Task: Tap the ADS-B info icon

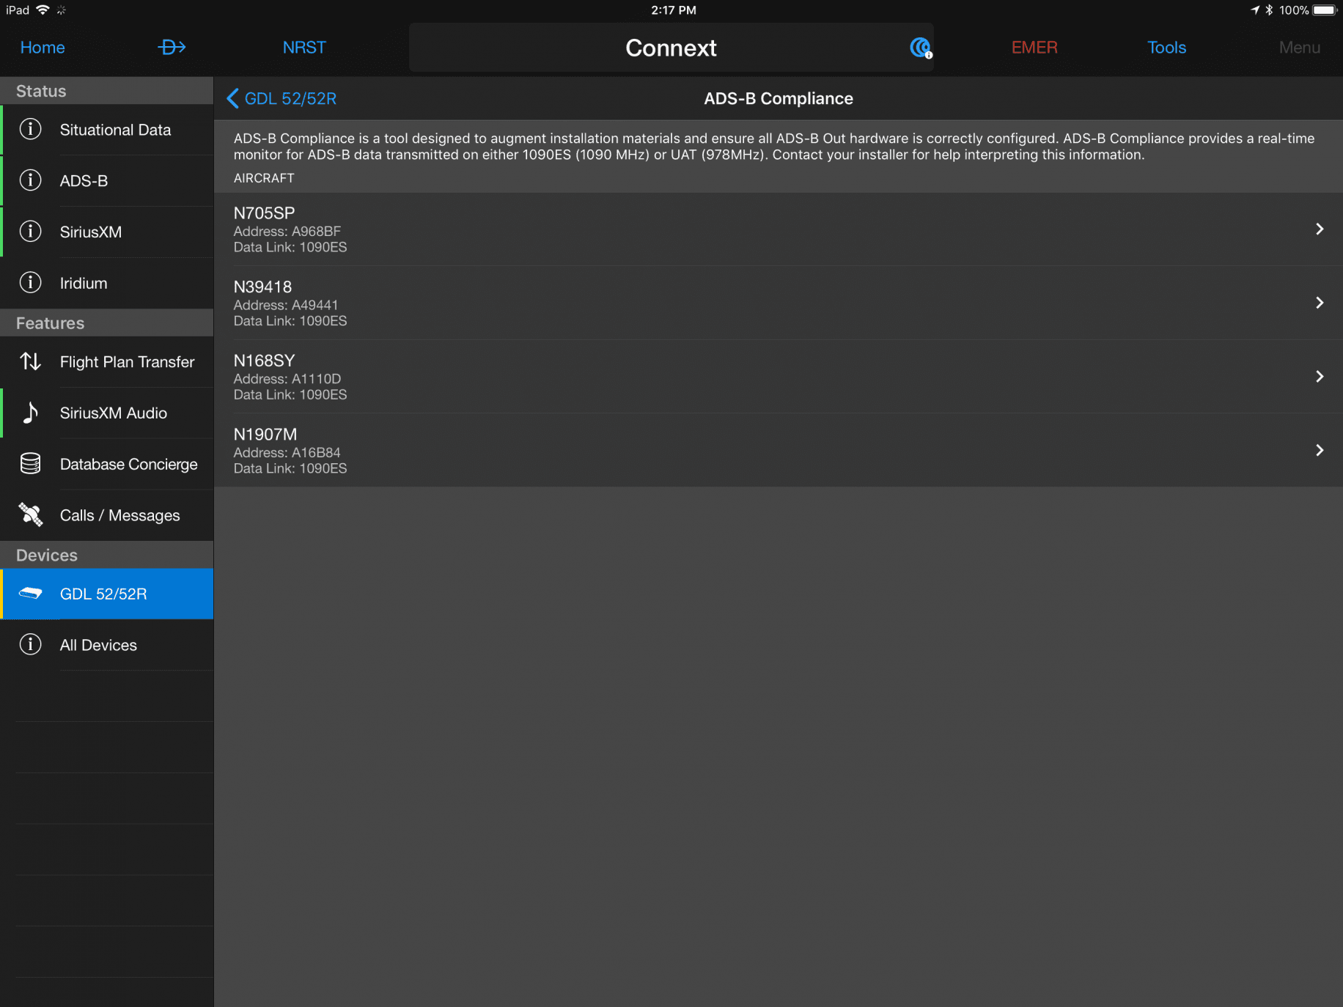Action: 30,180
